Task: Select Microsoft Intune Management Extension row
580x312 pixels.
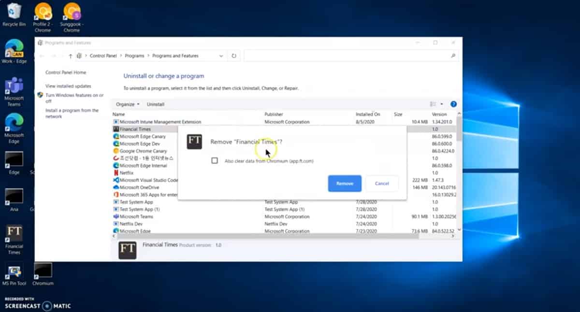Action: 284,122
